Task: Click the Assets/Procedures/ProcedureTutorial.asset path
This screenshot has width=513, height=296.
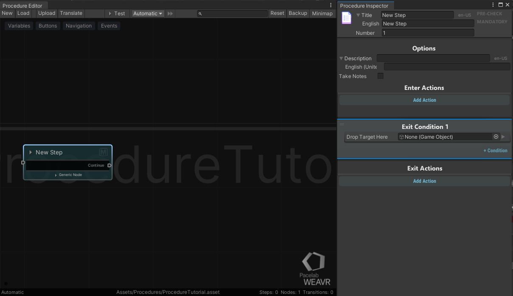Action: tap(168, 292)
